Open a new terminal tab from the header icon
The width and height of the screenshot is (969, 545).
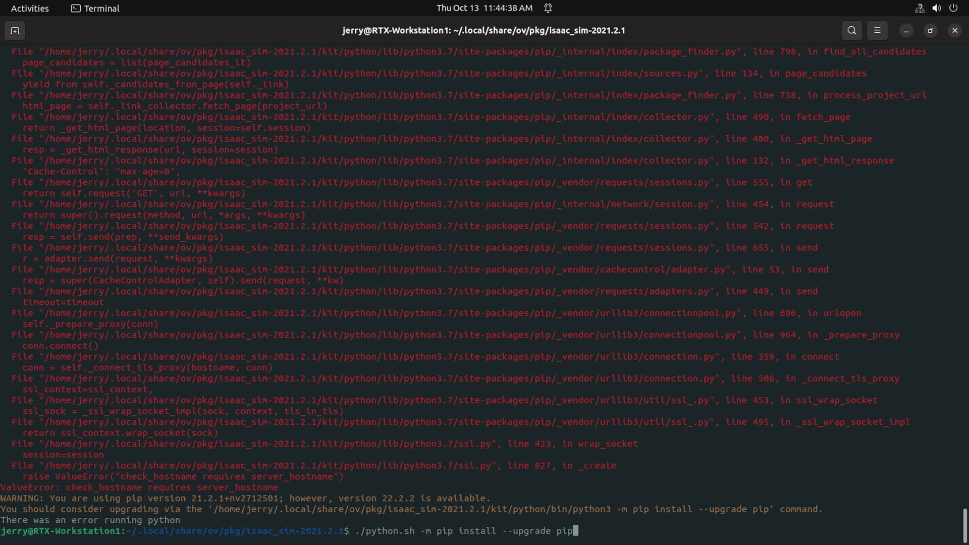click(x=15, y=30)
